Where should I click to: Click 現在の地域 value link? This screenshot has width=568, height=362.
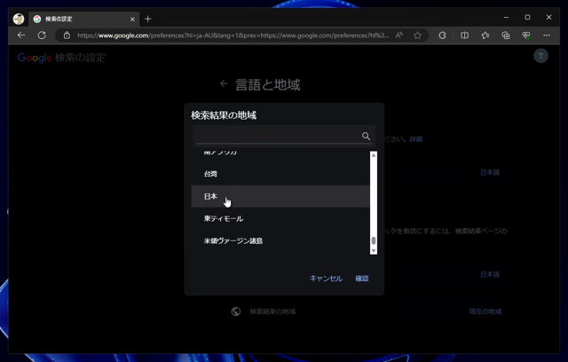(485, 311)
